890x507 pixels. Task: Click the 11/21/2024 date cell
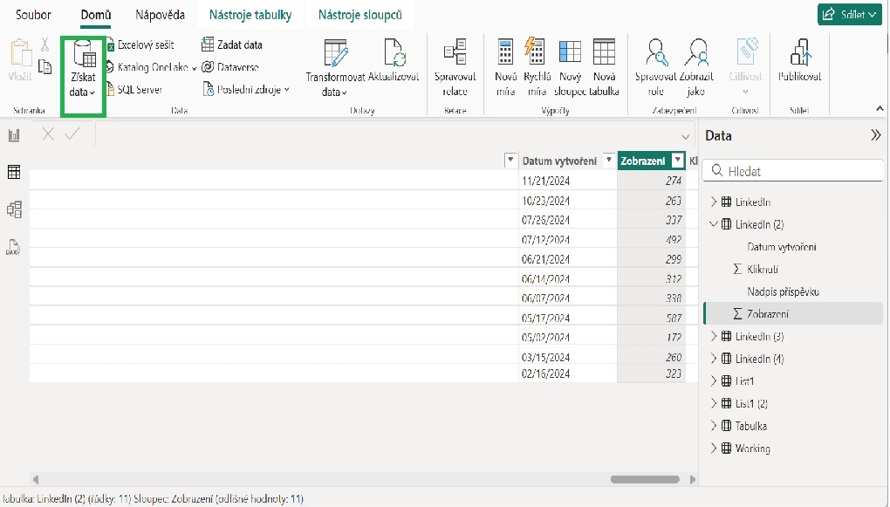coord(567,181)
